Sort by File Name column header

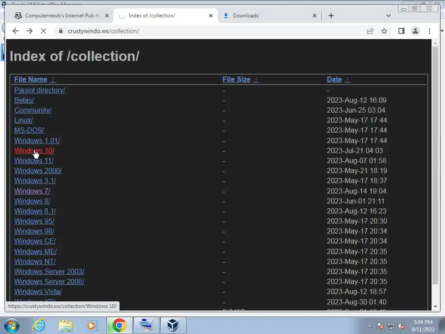[31, 79]
